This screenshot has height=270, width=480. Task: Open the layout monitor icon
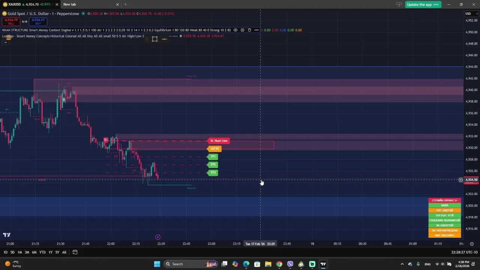click(x=399, y=4)
